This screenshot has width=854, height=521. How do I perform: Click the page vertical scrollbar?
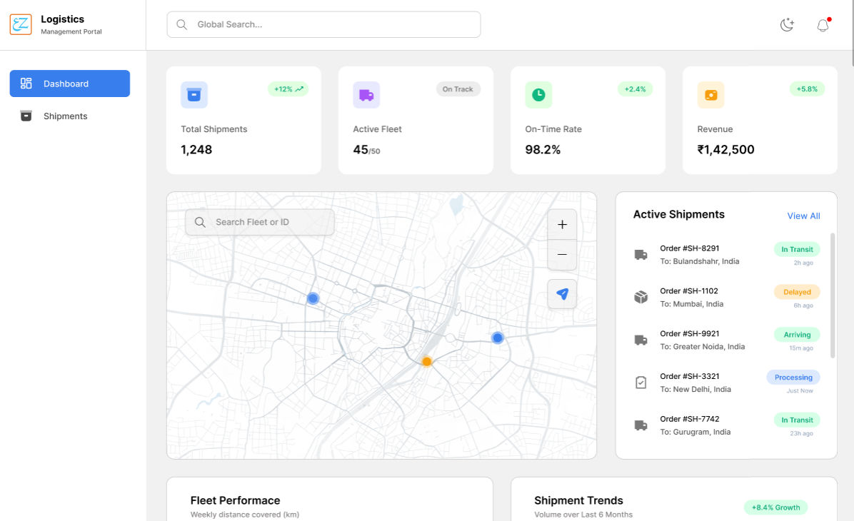(852, 33)
